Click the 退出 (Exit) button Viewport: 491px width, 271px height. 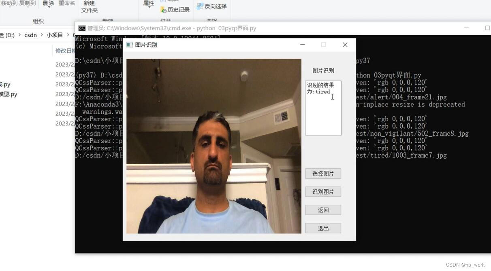pyautogui.click(x=323, y=228)
